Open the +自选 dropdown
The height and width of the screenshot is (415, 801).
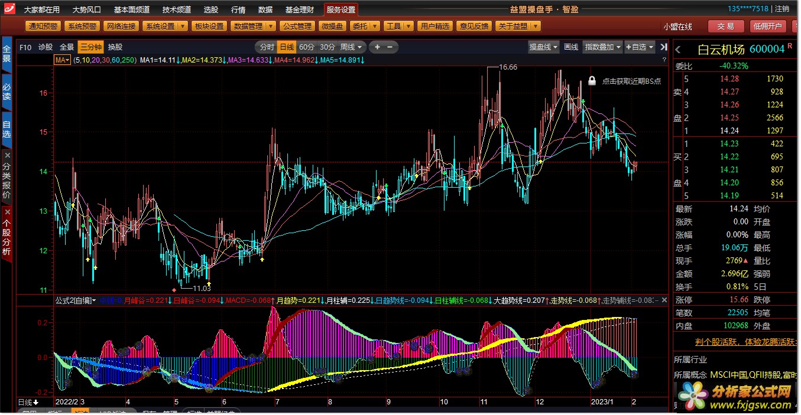pos(640,47)
